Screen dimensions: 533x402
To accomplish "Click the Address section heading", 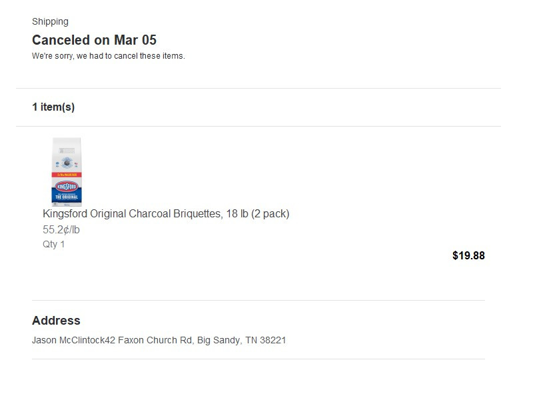I will tap(56, 321).
